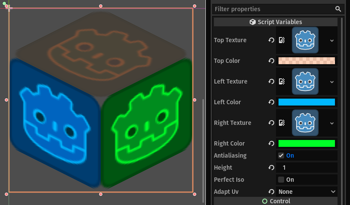This screenshot has width=350, height=205.
Task: Click the search icon in Filter properties
Action: click(338, 9)
